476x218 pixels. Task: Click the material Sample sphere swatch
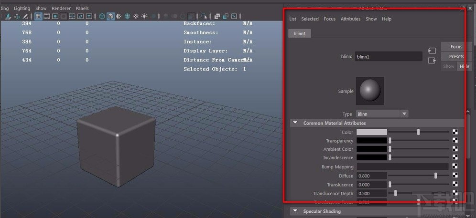(x=370, y=91)
